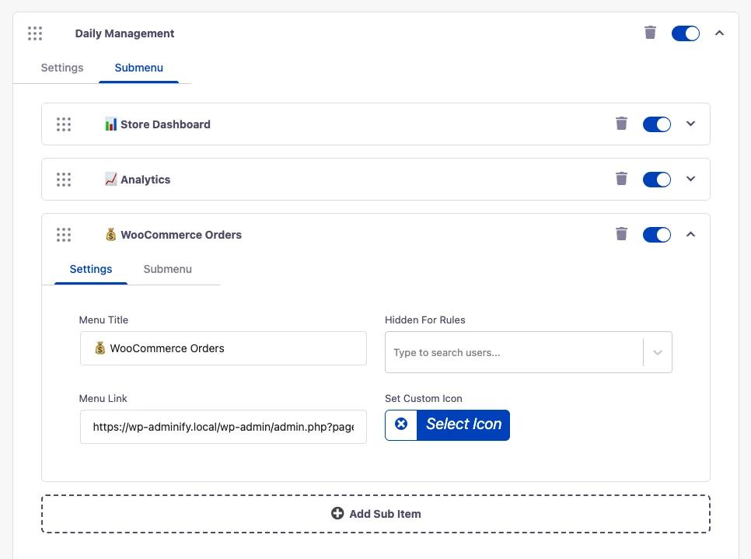Clear the custom icon with X button
The height and width of the screenshot is (559, 751).
401,424
